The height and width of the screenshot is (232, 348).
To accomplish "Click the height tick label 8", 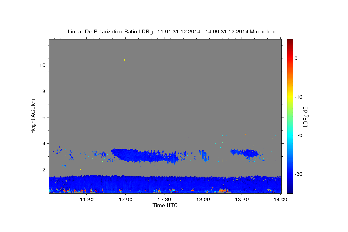I will tap(43, 91).
